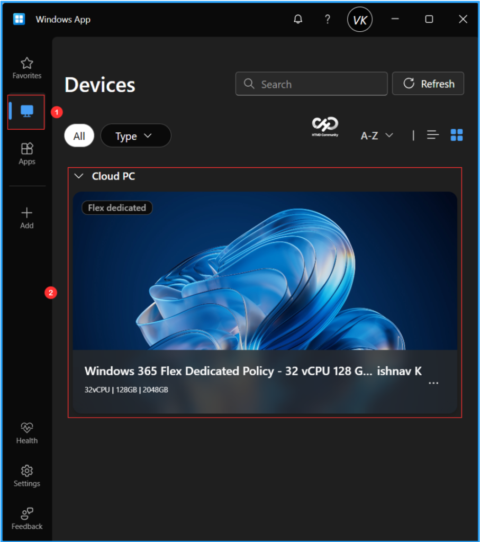Screen dimensions: 480x542
Task: Switch to list view layout
Action: click(433, 135)
